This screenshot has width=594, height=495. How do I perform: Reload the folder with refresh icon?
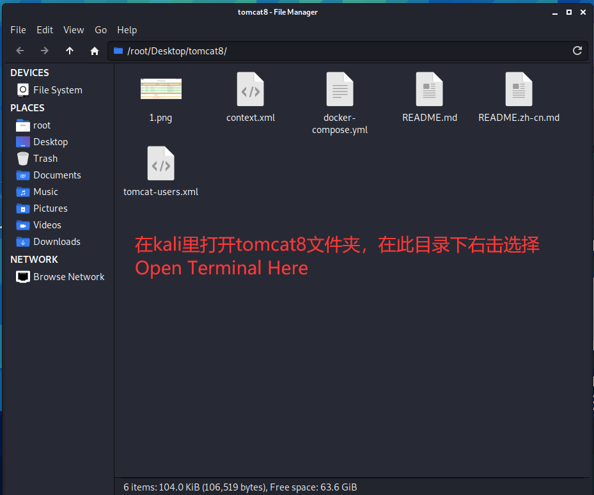point(577,51)
